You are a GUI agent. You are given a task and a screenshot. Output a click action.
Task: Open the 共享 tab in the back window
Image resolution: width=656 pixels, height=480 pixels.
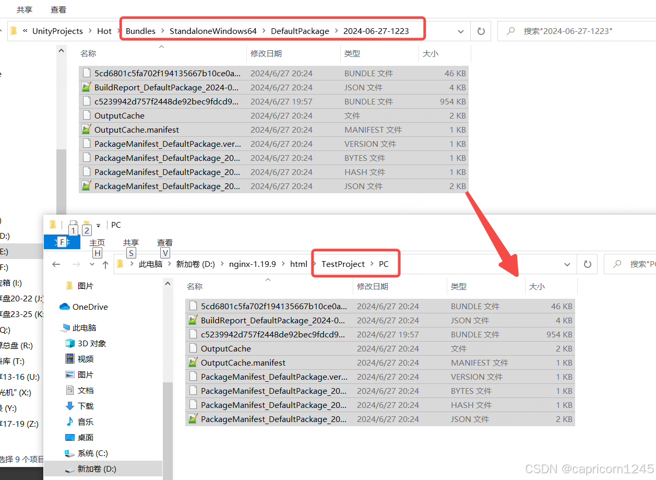[x=25, y=9]
